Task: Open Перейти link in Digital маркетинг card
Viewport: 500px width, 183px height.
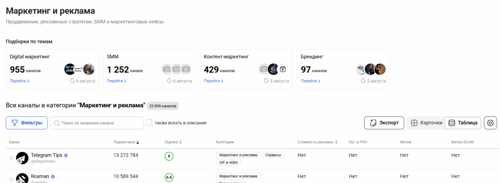Action: click(x=20, y=81)
